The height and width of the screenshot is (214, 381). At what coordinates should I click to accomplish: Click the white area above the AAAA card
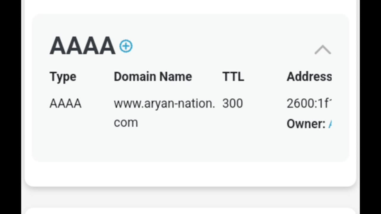click(190, 7)
